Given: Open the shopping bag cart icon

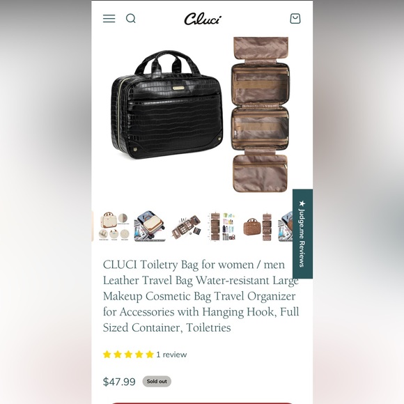Looking at the screenshot, I should [295, 19].
